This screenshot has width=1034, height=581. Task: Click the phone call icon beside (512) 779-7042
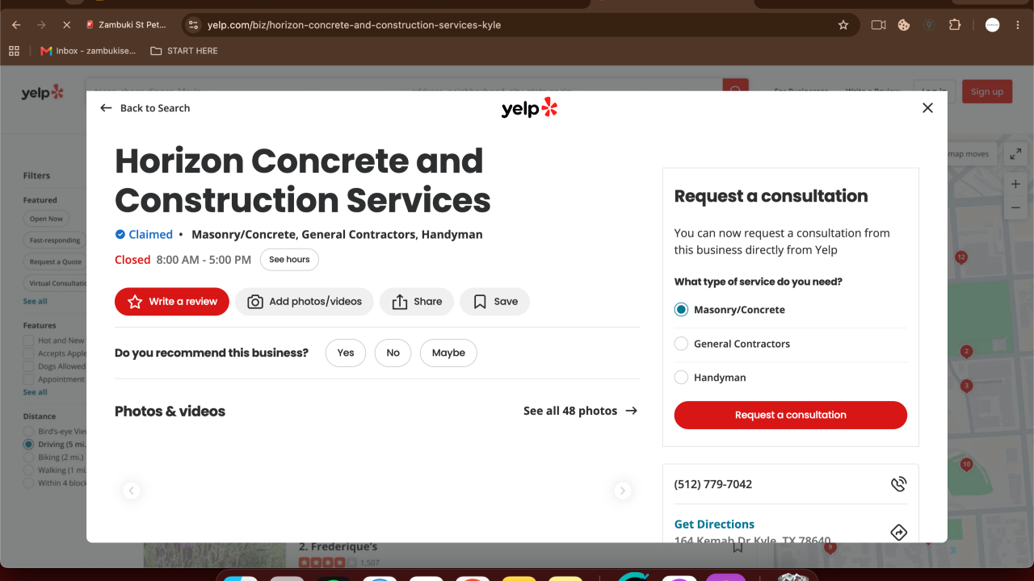pyautogui.click(x=898, y=484)
